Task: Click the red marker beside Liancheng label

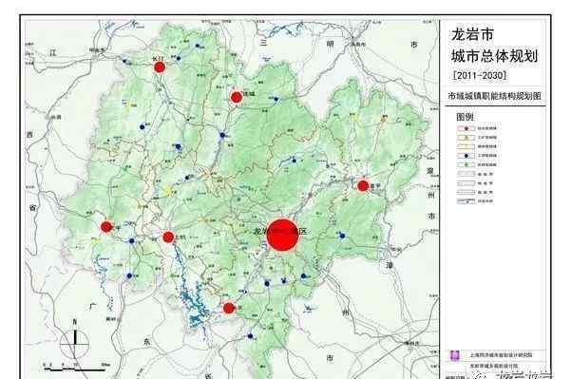Action: click(x=237, y=97)
